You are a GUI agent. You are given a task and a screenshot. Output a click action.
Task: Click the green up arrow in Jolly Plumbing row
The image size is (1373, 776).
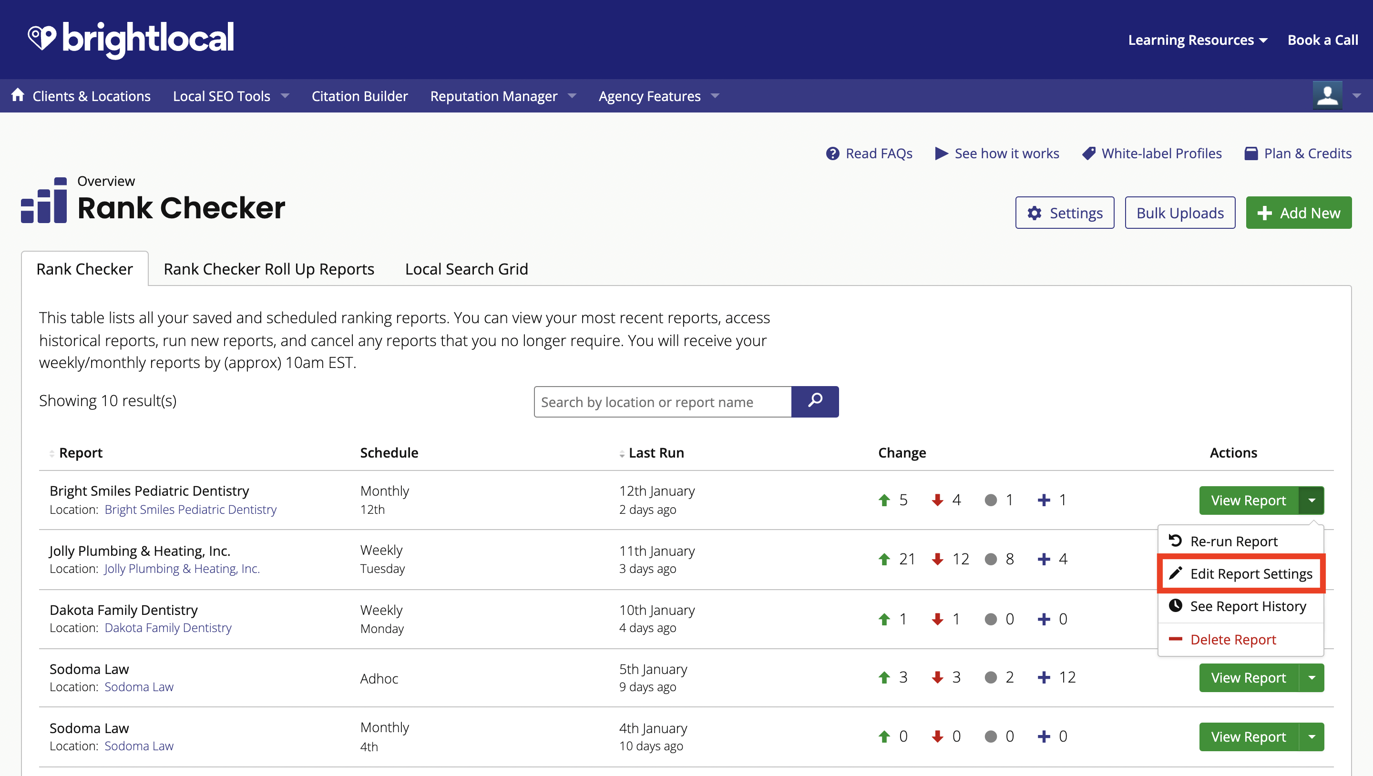(x=884, y=559)
